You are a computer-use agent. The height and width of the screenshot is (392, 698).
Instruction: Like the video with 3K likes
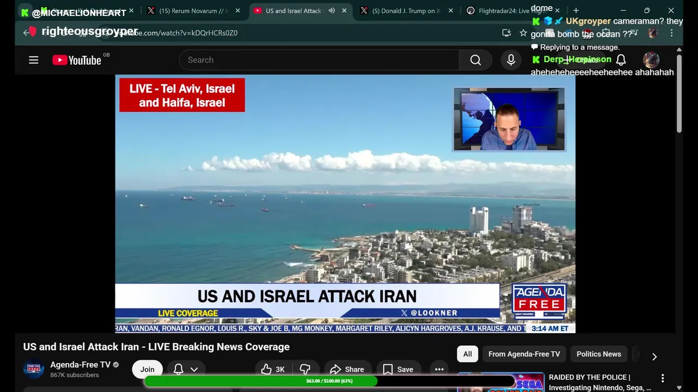pyautogui.click(x=273, y=369)
